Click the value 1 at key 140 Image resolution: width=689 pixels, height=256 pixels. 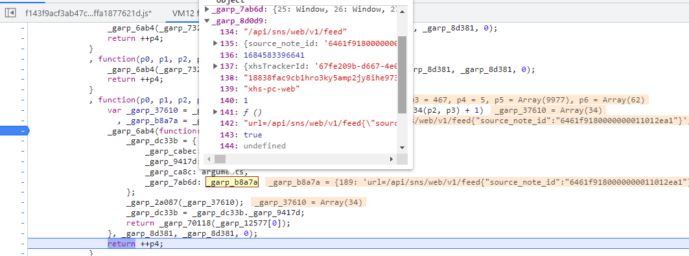[246, 100]
